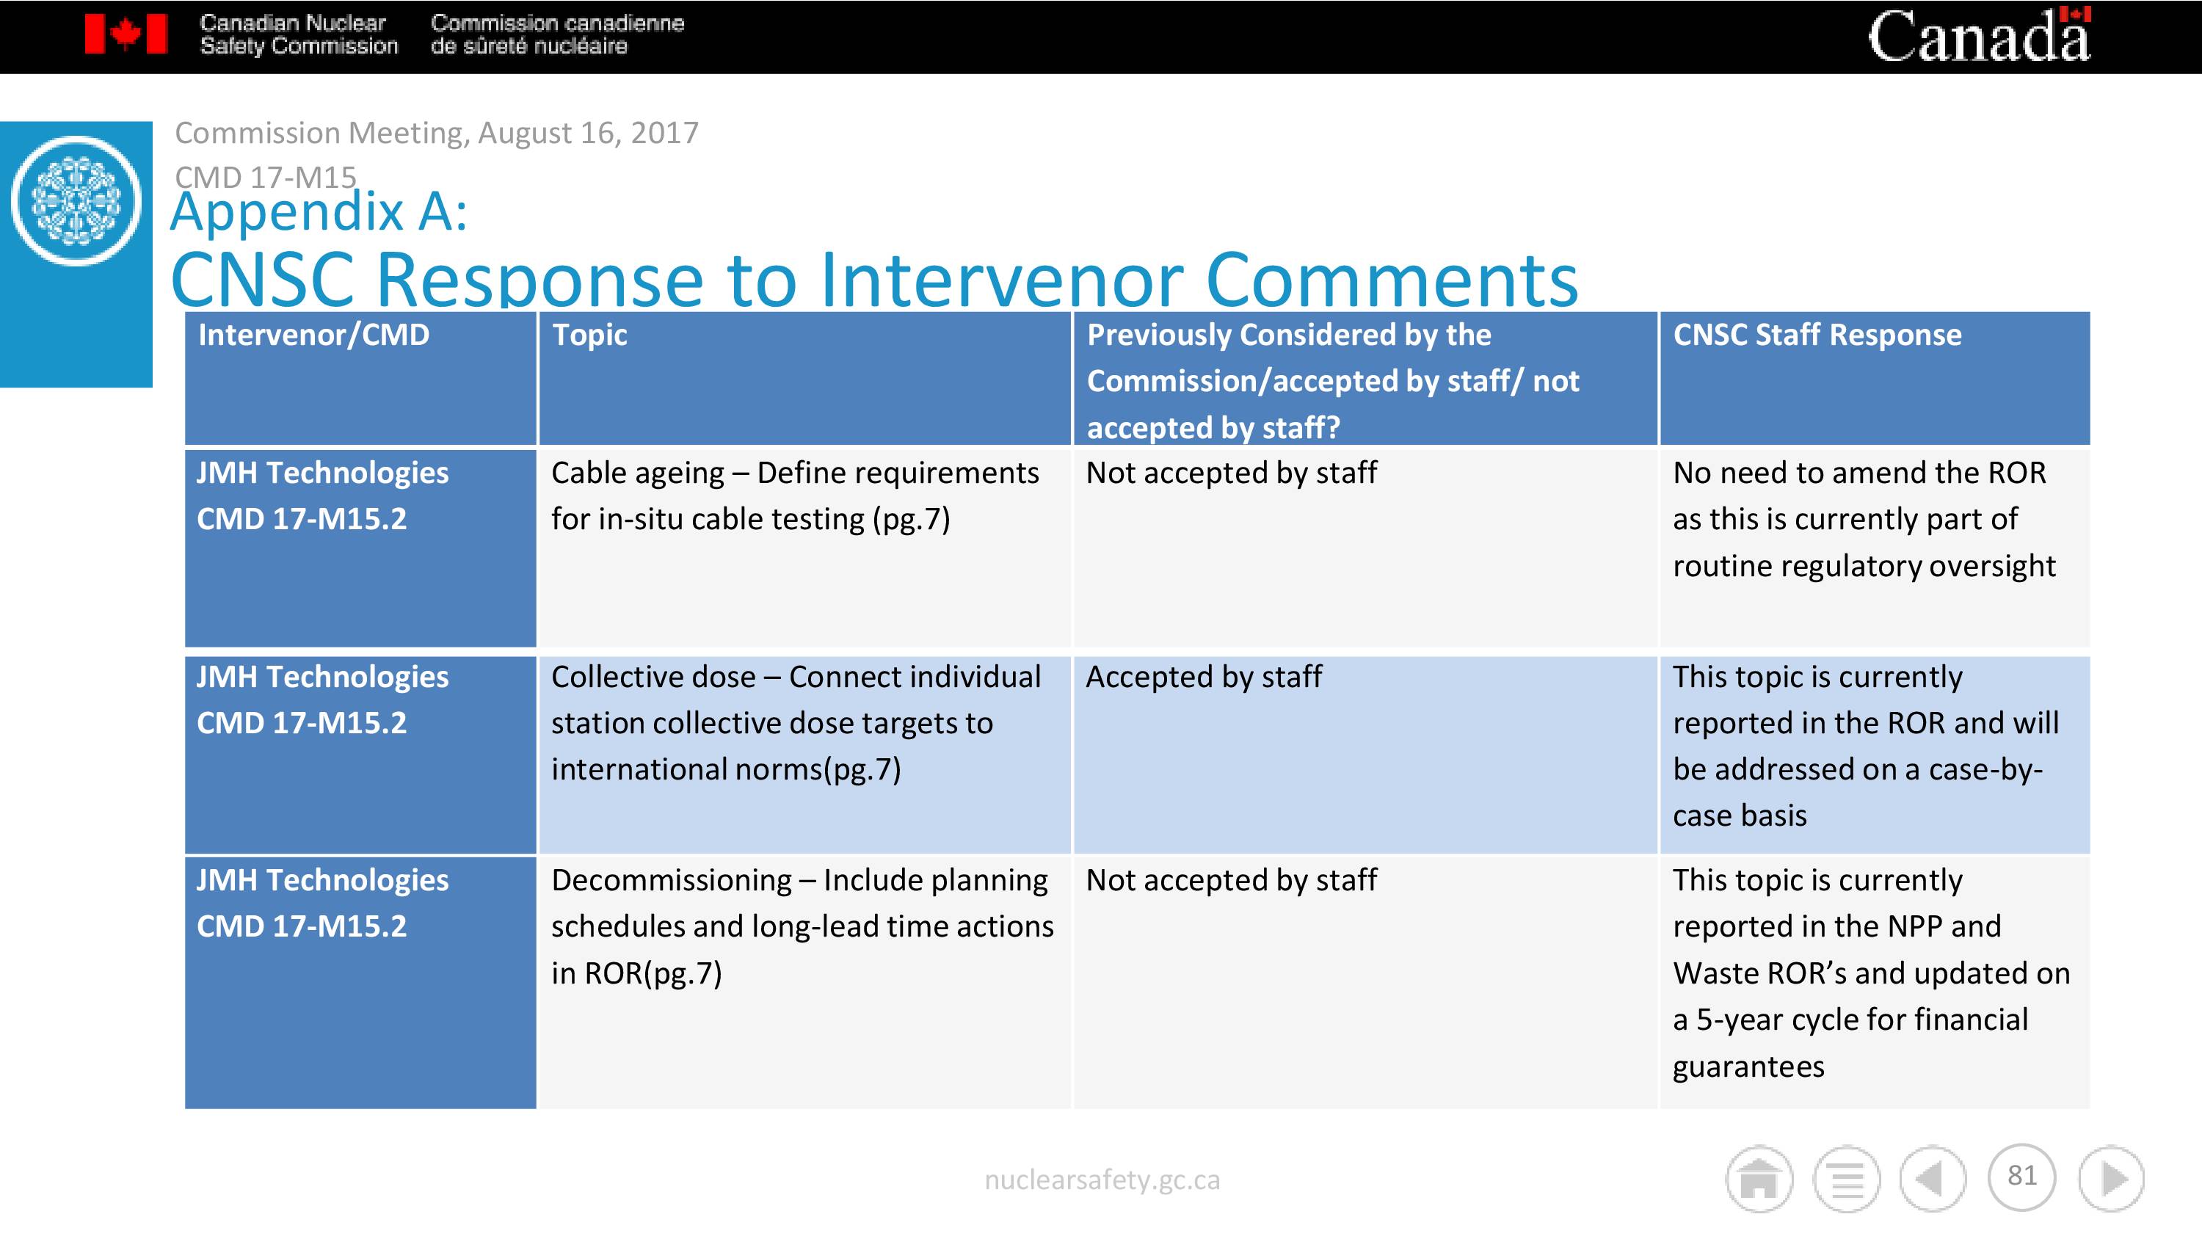Select 'addressed on a case-by-case basis' response
Viewport: 2202px width, 1239px height.
pos(1875,755)
